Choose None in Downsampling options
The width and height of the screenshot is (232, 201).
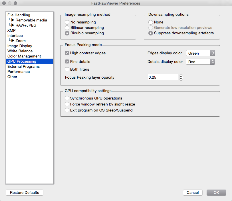[x=151, y=22]
